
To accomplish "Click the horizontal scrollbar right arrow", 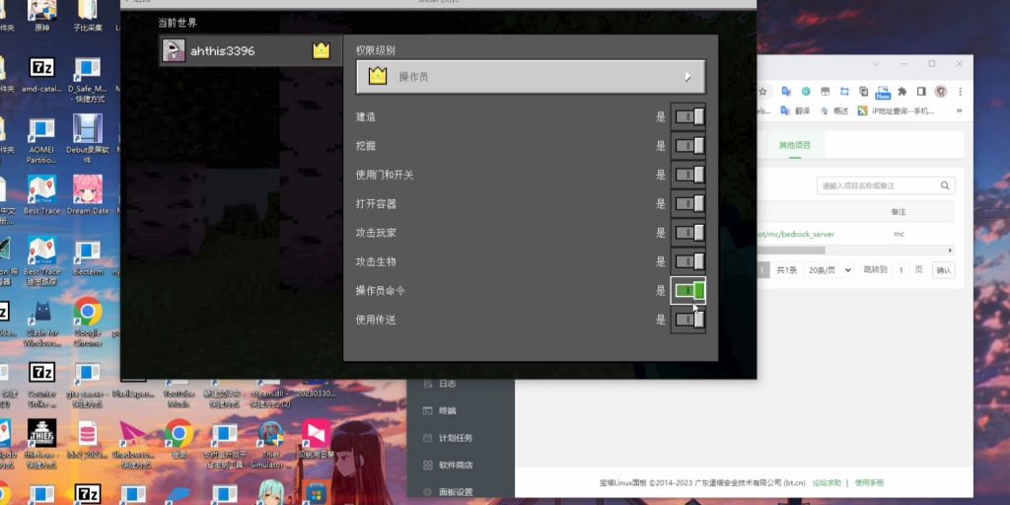I will pyautogui.click(x=950, y=250).
